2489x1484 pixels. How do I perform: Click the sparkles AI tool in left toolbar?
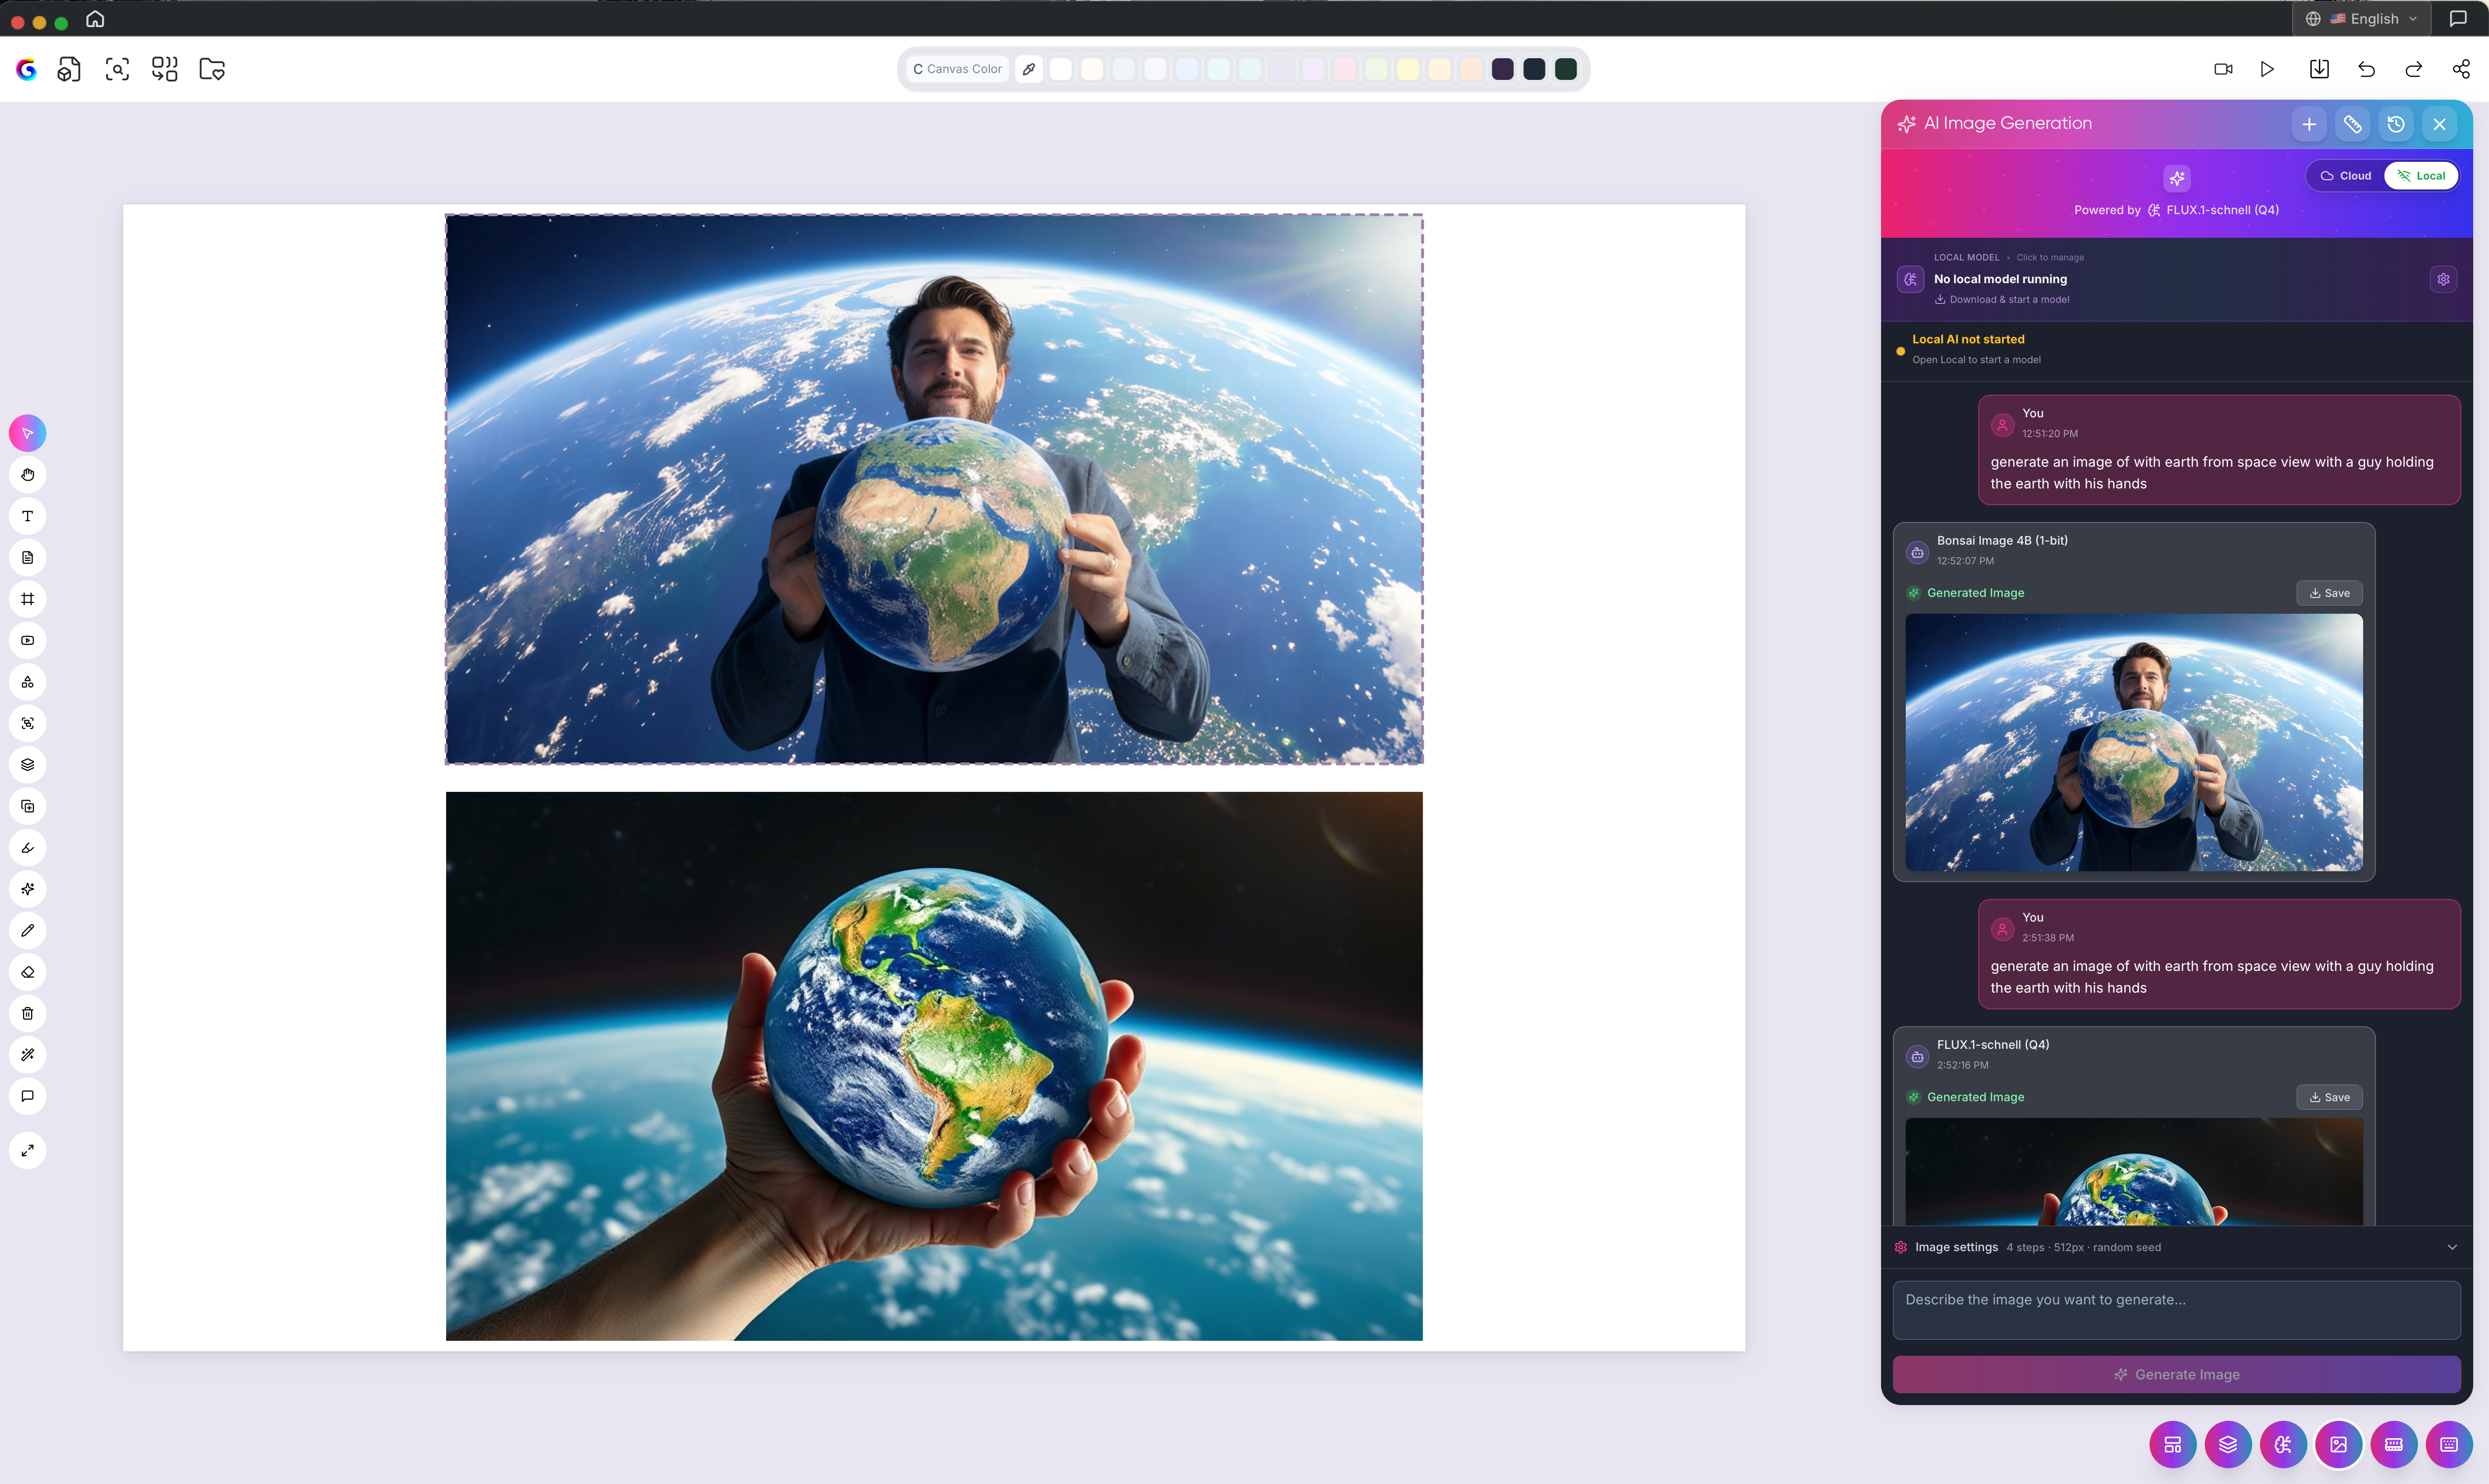[28, 890]
